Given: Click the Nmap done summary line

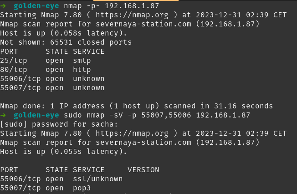Looking at the screenshot, I should point(136,106).
